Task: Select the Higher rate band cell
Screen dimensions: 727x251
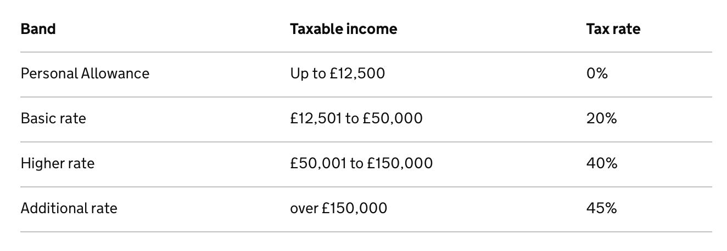Action: [58, 163]
